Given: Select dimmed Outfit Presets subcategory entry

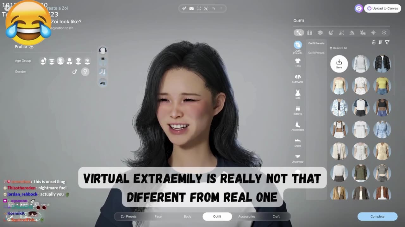Looking at the screenshot, I should pyautogui.click(x=316, y=53).
